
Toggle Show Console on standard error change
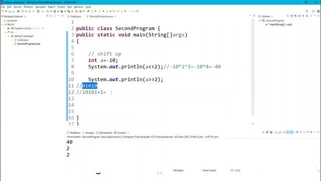pyautogui.click(x=292, y=132)
